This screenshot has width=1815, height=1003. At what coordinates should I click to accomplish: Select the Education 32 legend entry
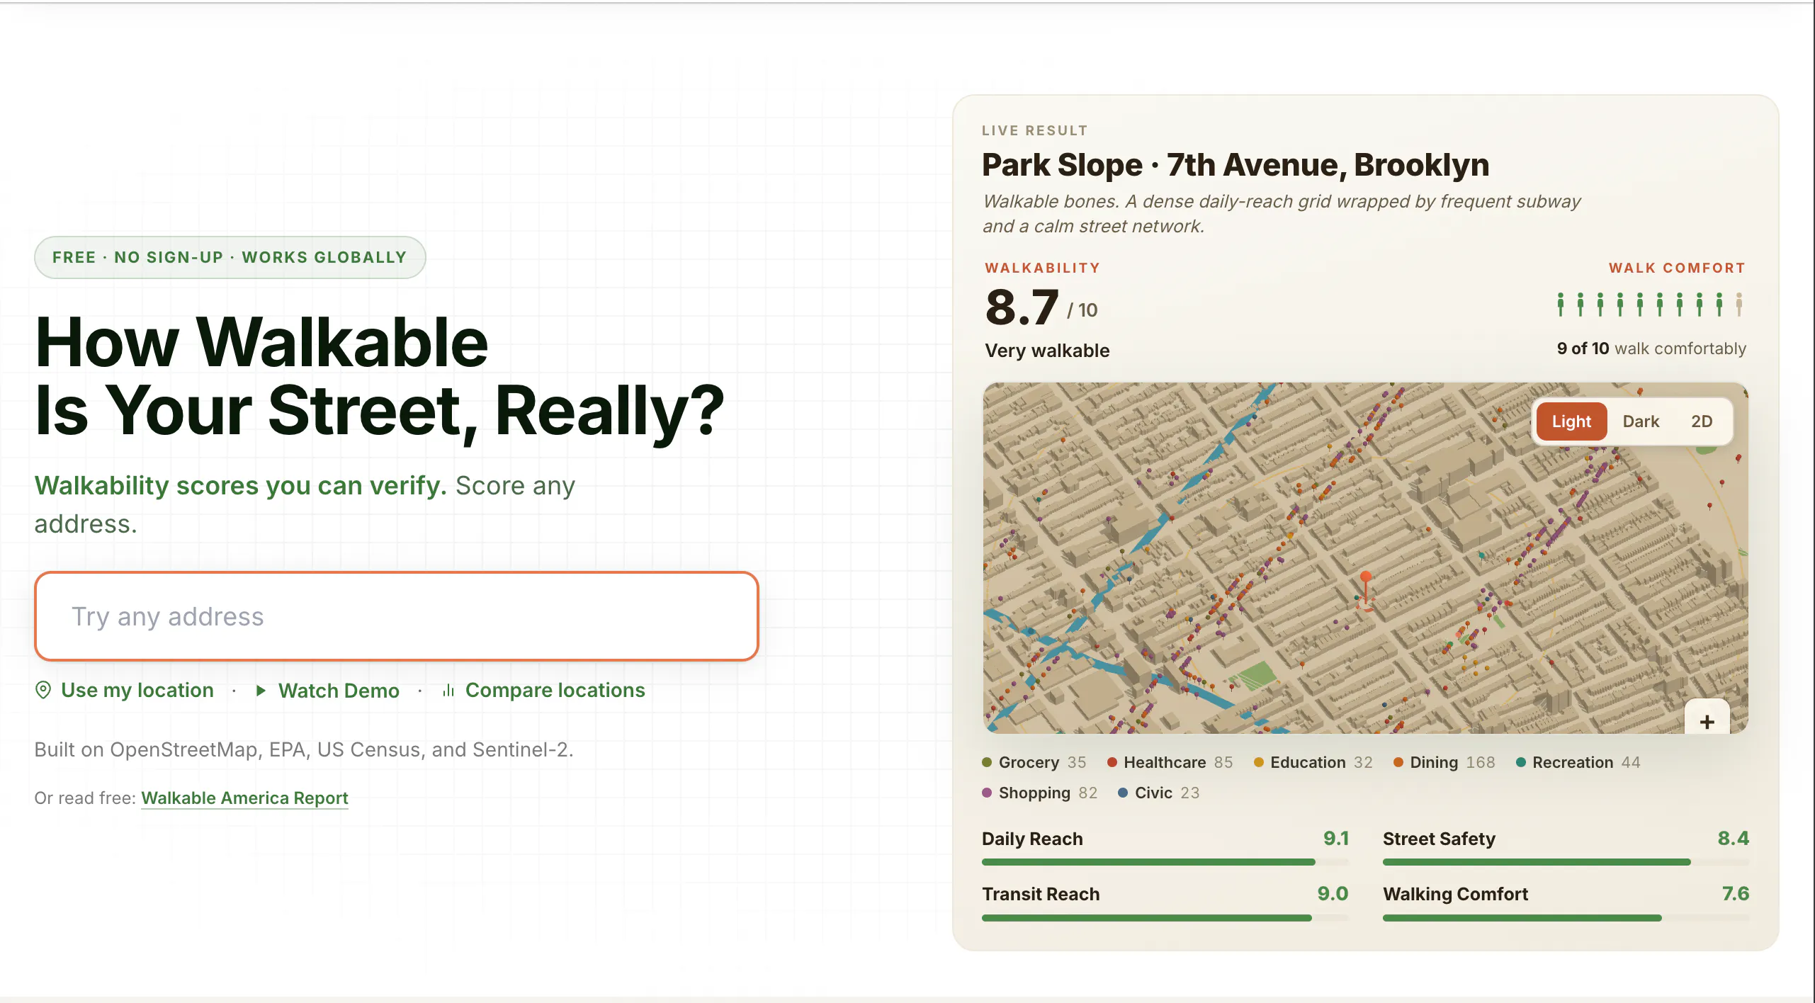click(x=1313, y=762)
